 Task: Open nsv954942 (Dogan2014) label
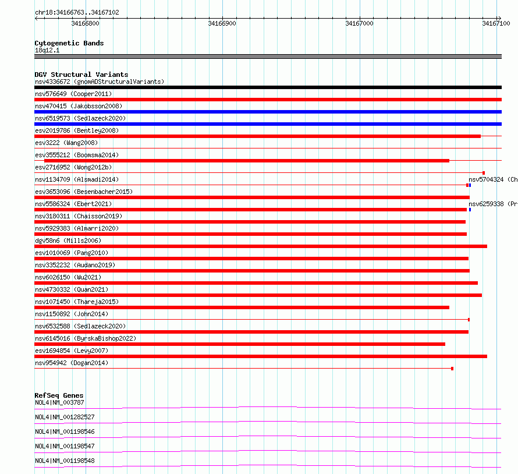coord(72,363)
